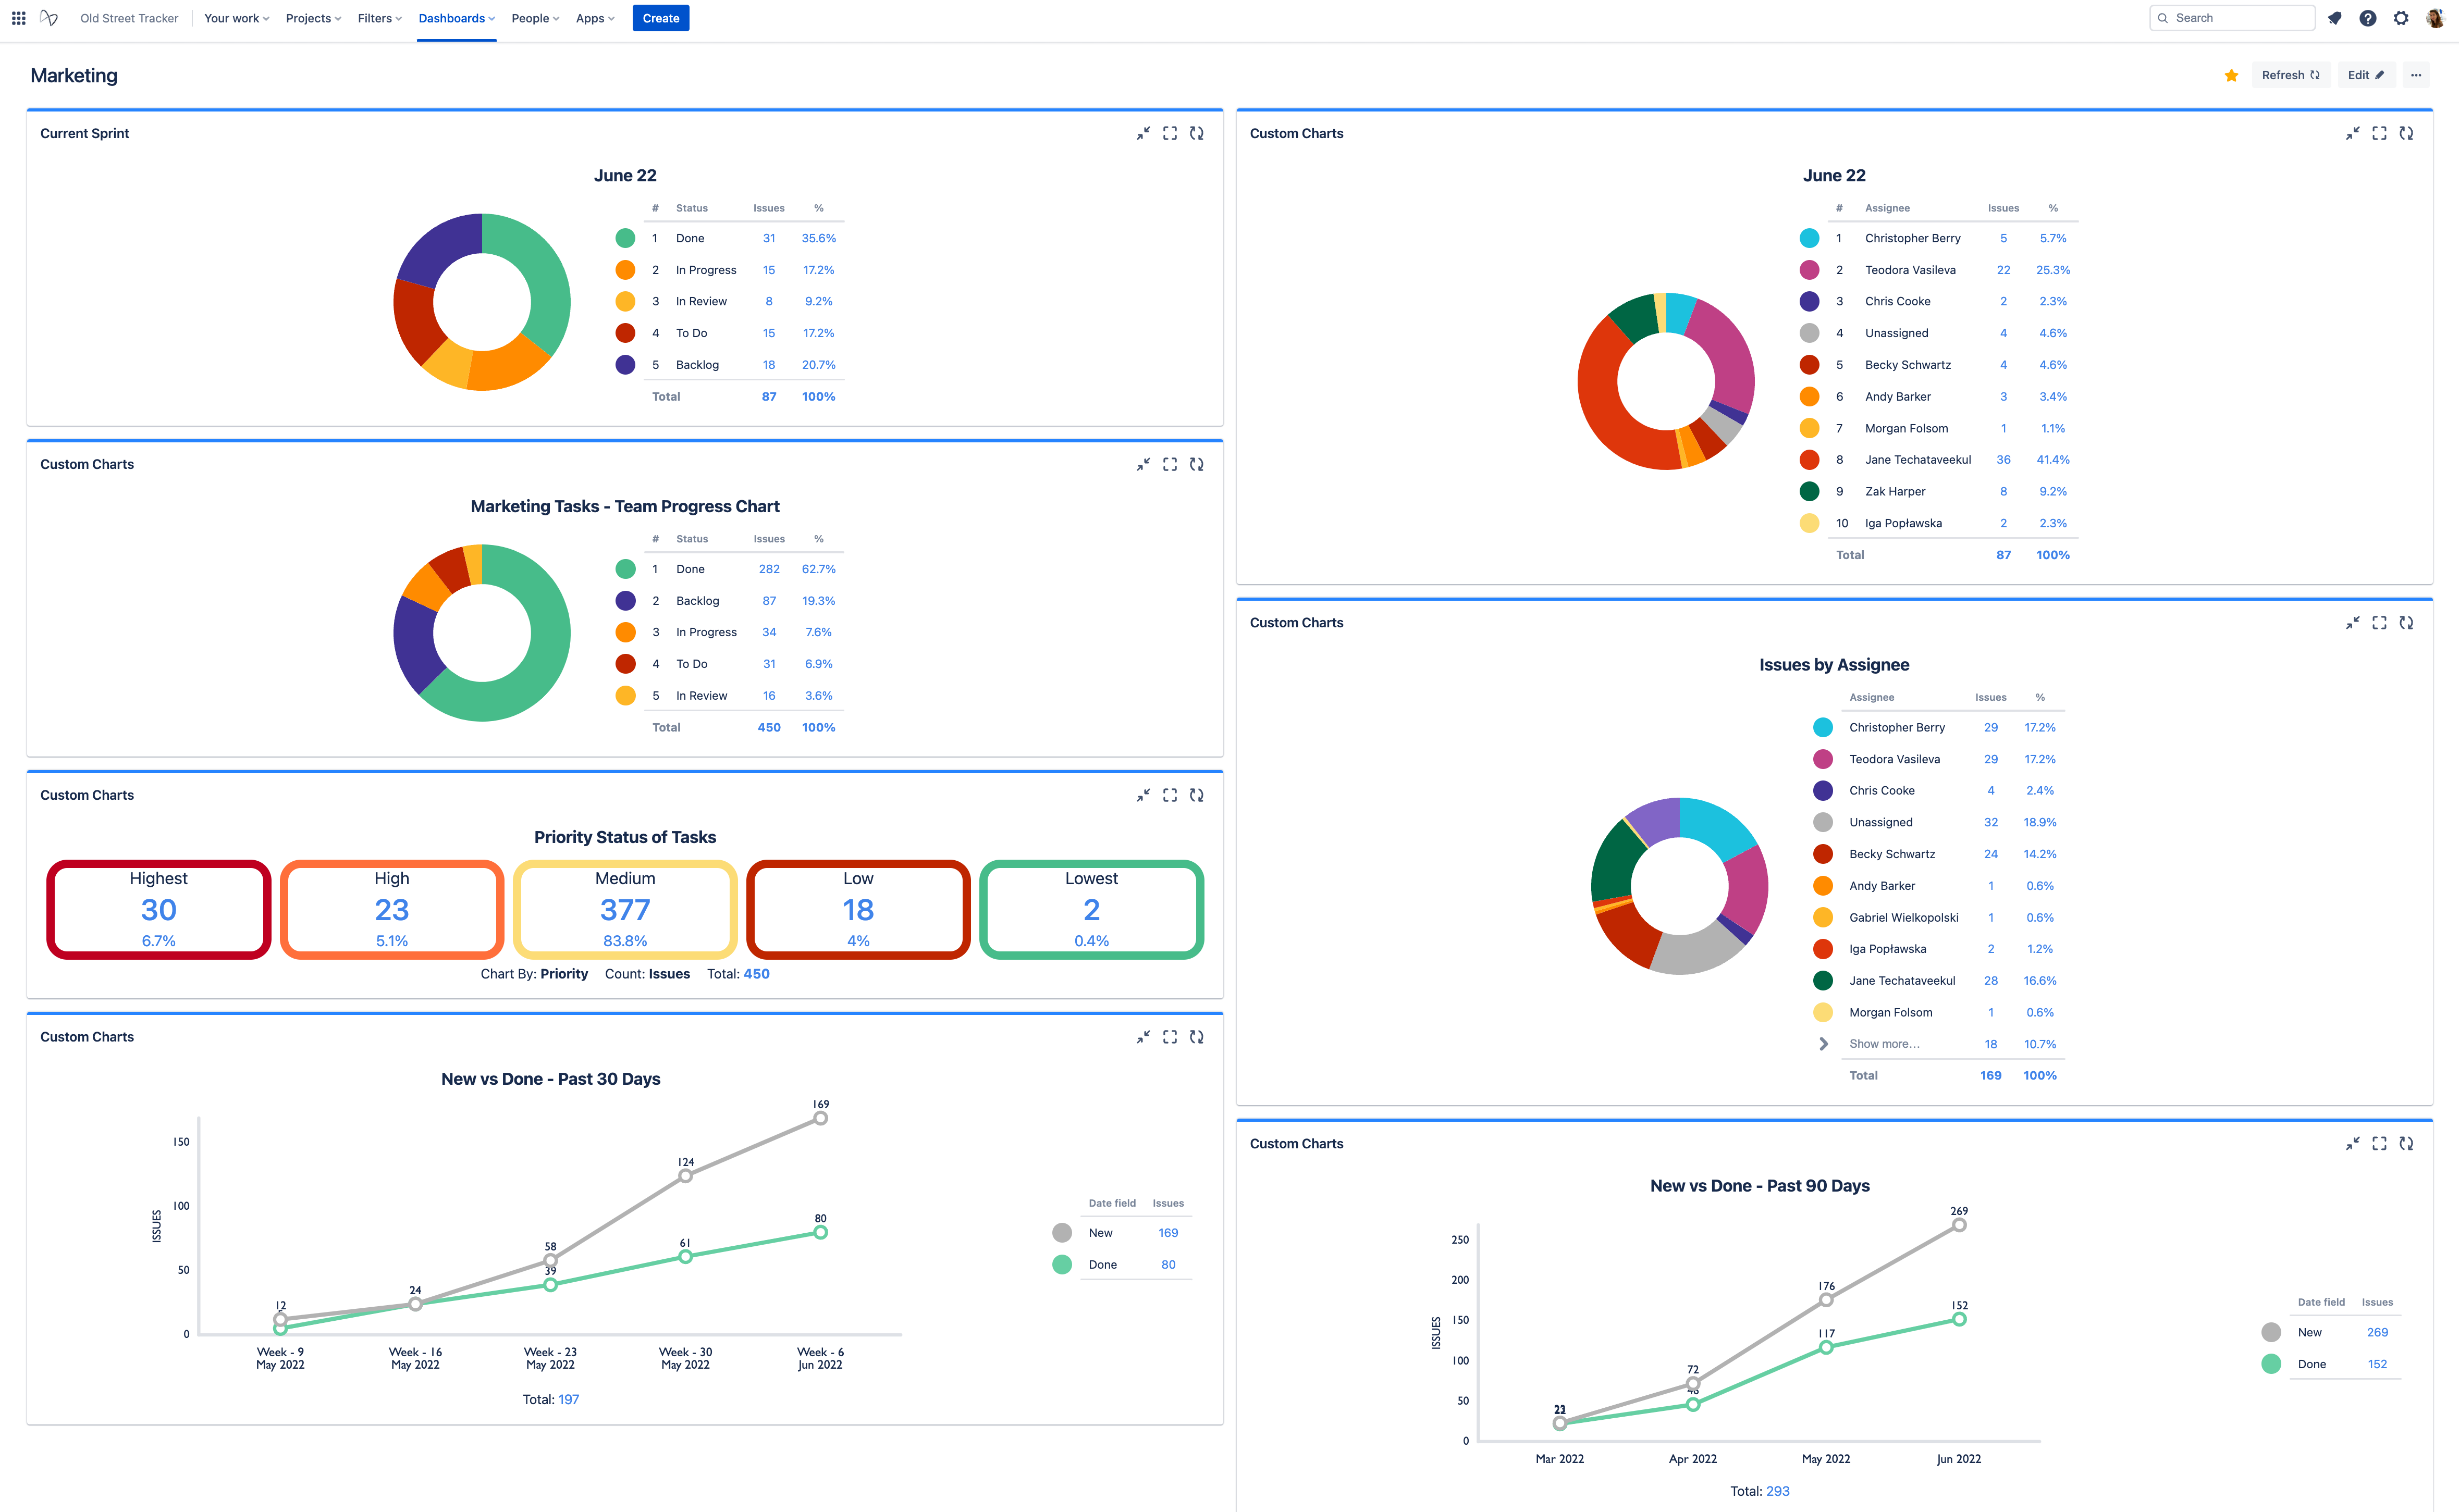Open the Dashboards menu tab
The width and height of the screenshot is (2459, 1512).
click(456, 18)
